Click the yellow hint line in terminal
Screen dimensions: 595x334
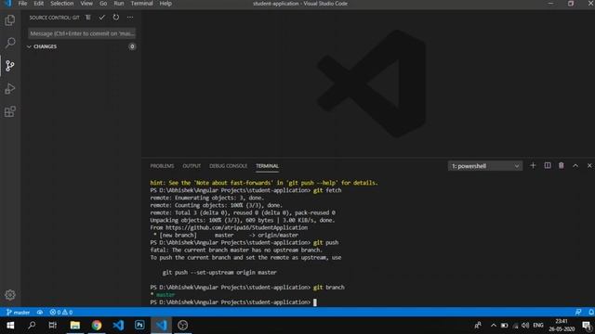(264, 183)
